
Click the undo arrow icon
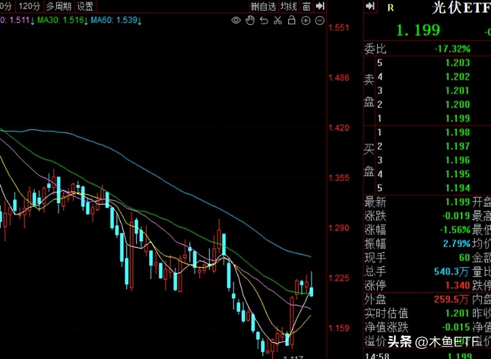pos(264,20)
